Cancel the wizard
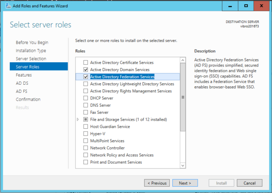This screenshot has width=272, height=193. coord(250,183)
